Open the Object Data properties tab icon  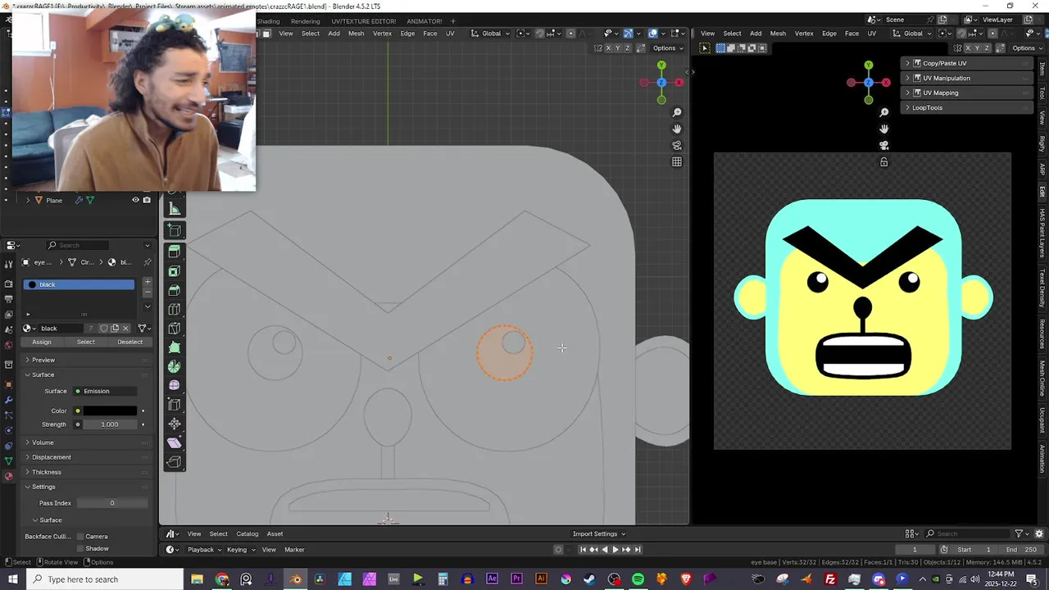[8, 461]
